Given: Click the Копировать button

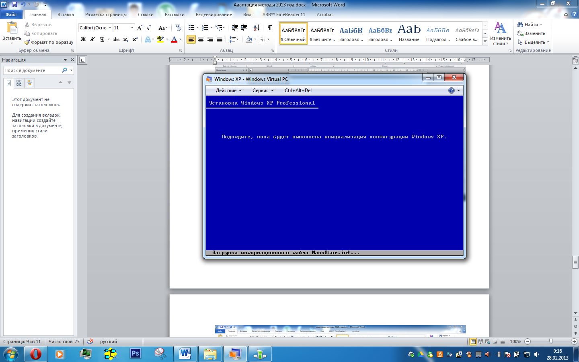Looking at the screenshot, I should [41, 33].
